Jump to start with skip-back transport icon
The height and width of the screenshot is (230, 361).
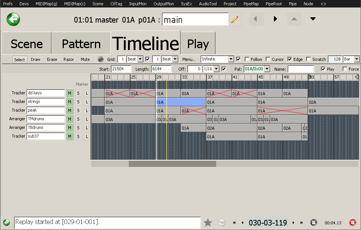pos(235,222)
